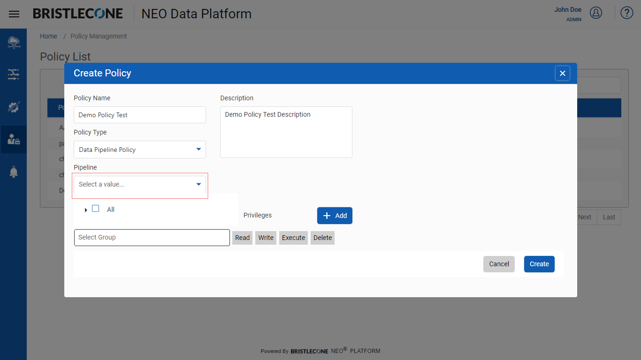Check the All pipelines checkbox
This screenshot has height=360, width=641.
click(x=96, y=209)
